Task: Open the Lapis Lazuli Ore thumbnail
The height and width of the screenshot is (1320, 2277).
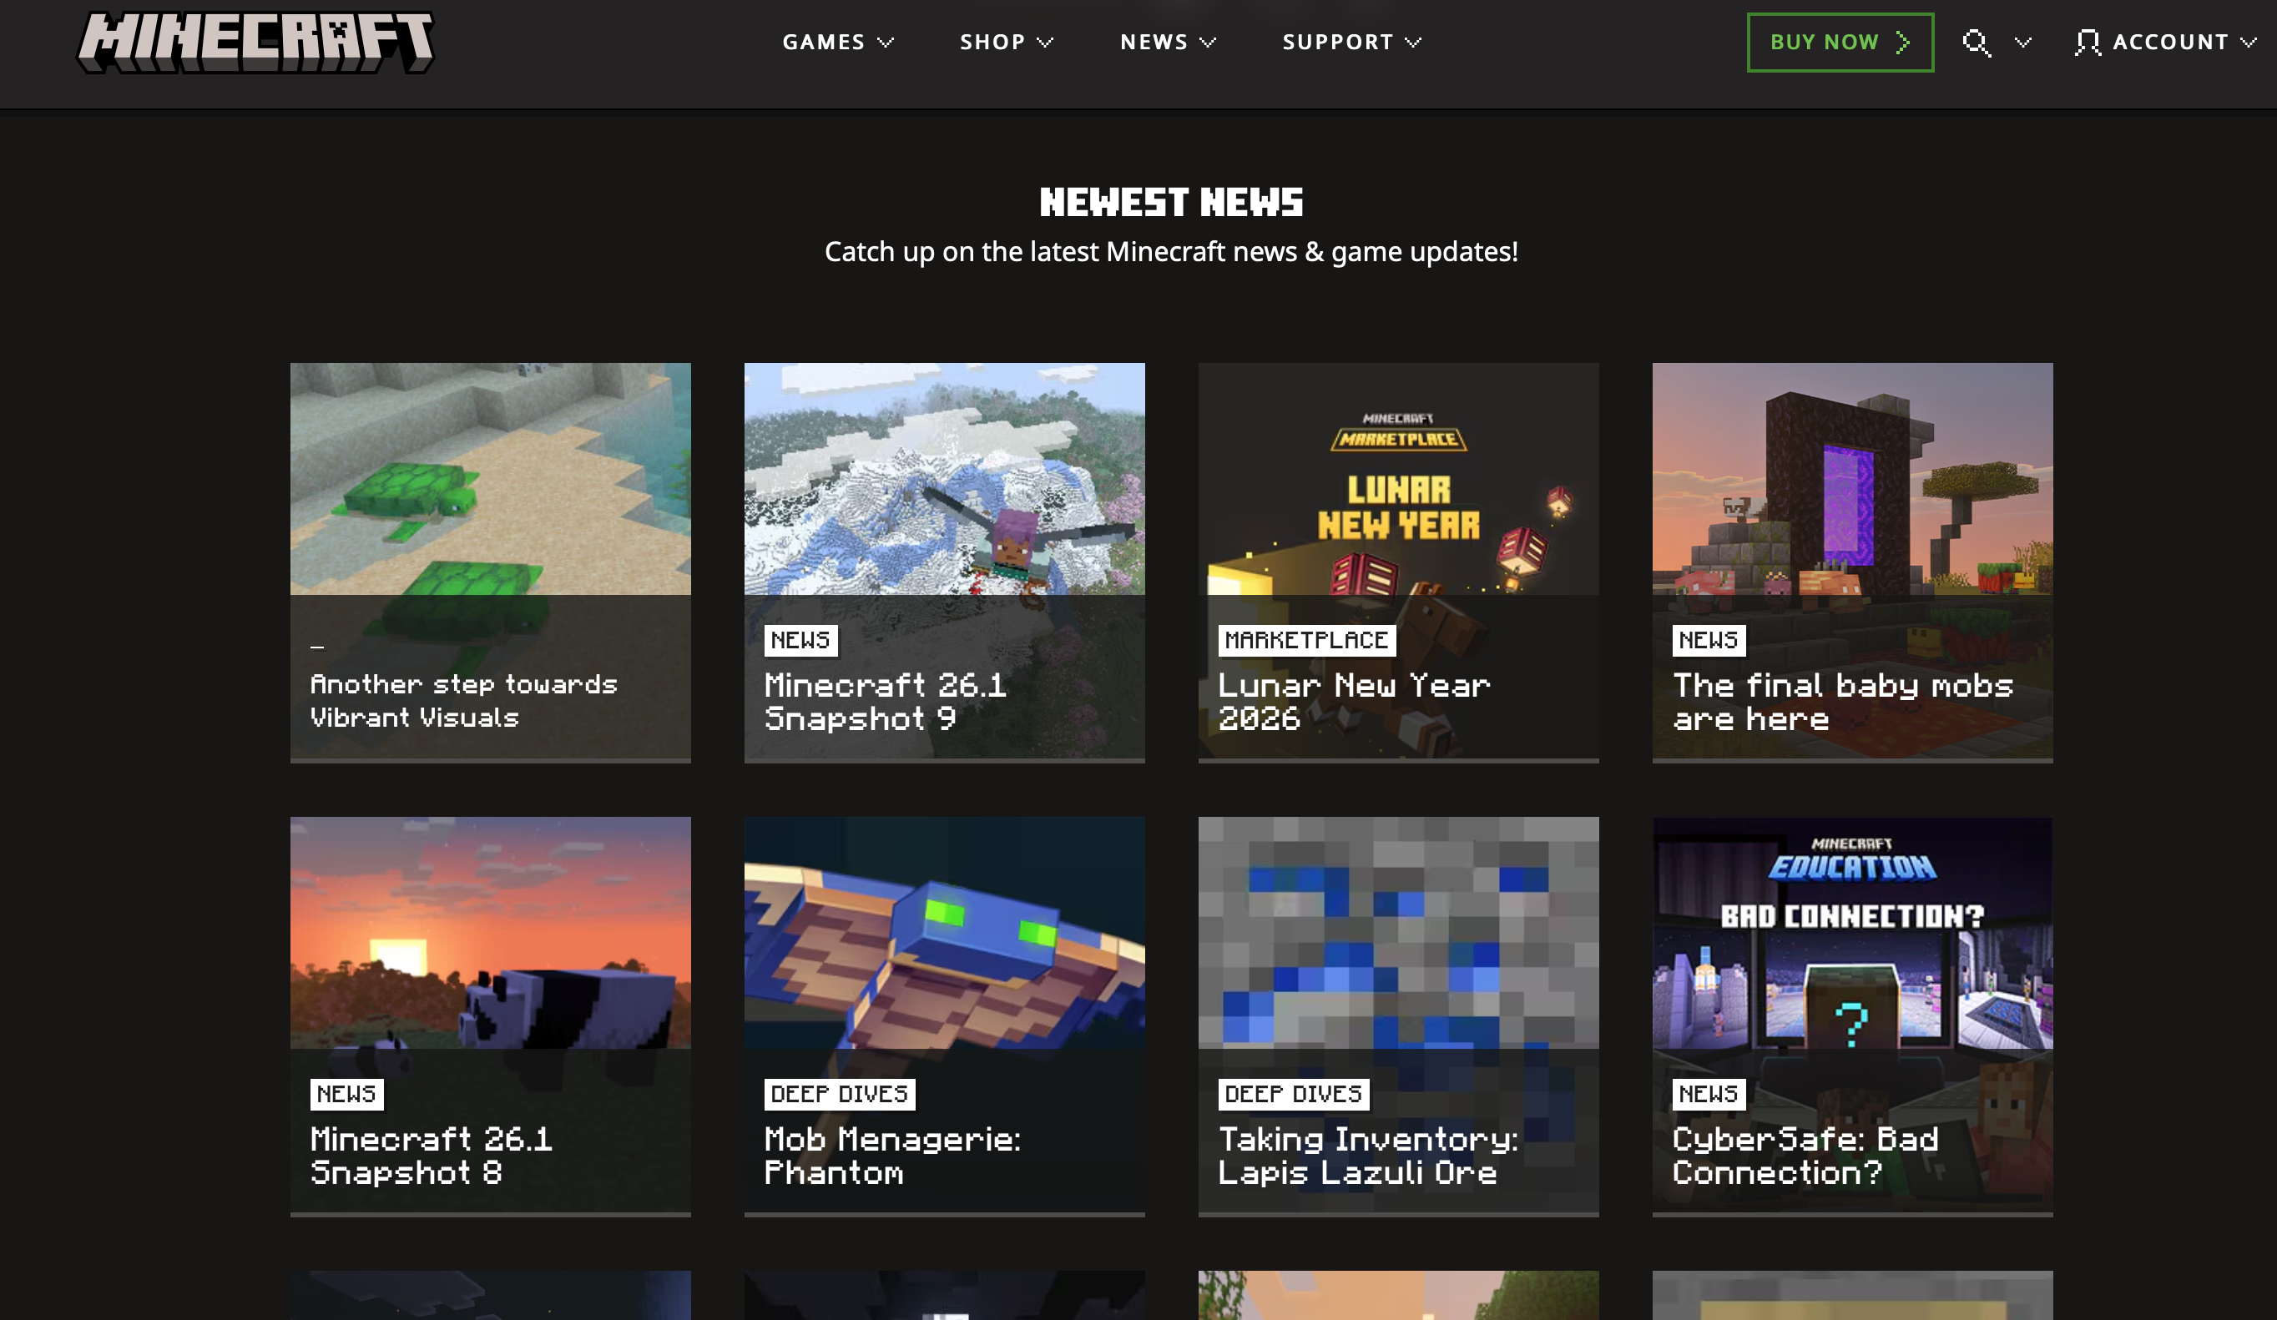Action: (x=1398, y=932)
